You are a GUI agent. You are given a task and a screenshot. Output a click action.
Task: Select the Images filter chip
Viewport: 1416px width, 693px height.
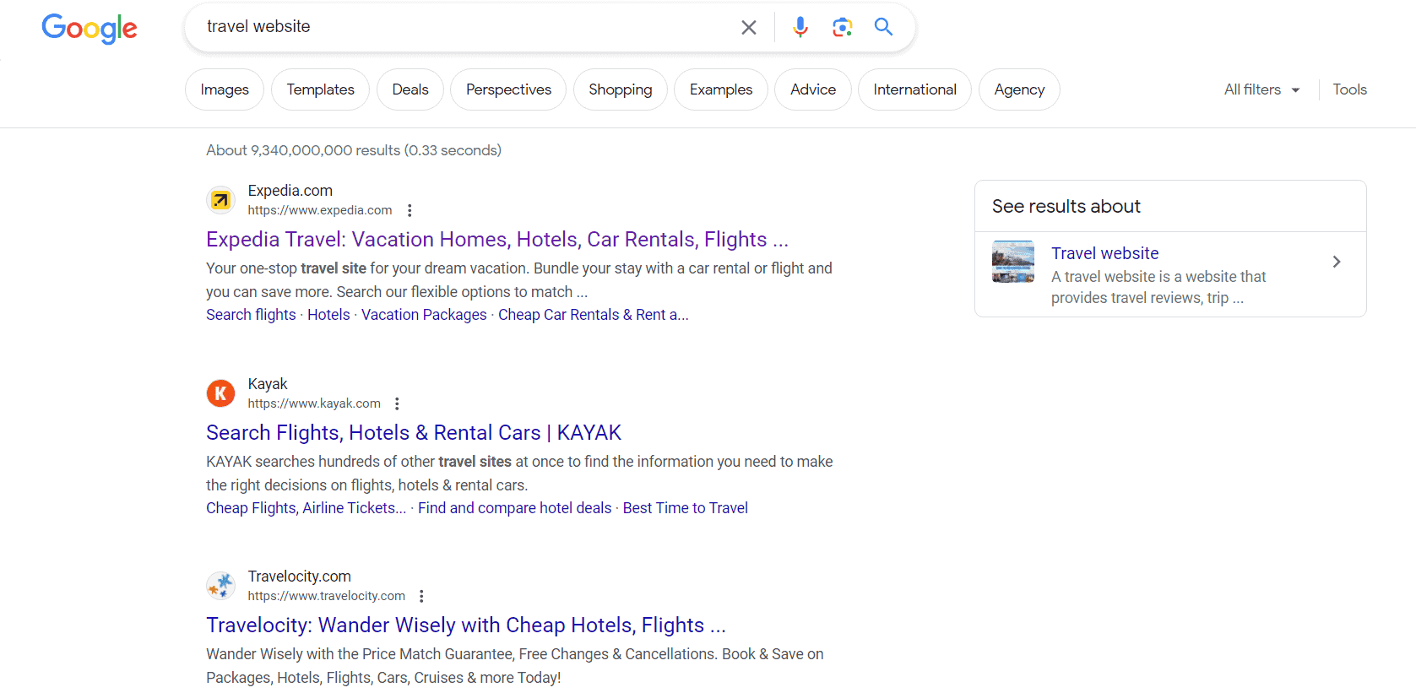coord(225,89)
